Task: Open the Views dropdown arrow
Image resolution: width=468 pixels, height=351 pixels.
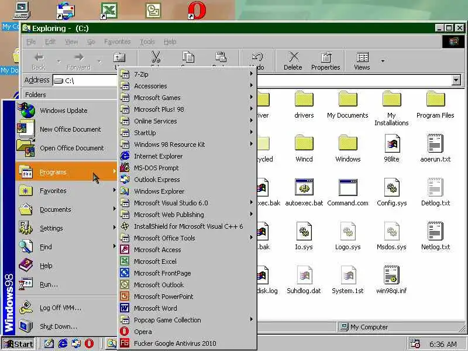Action: 383,61
